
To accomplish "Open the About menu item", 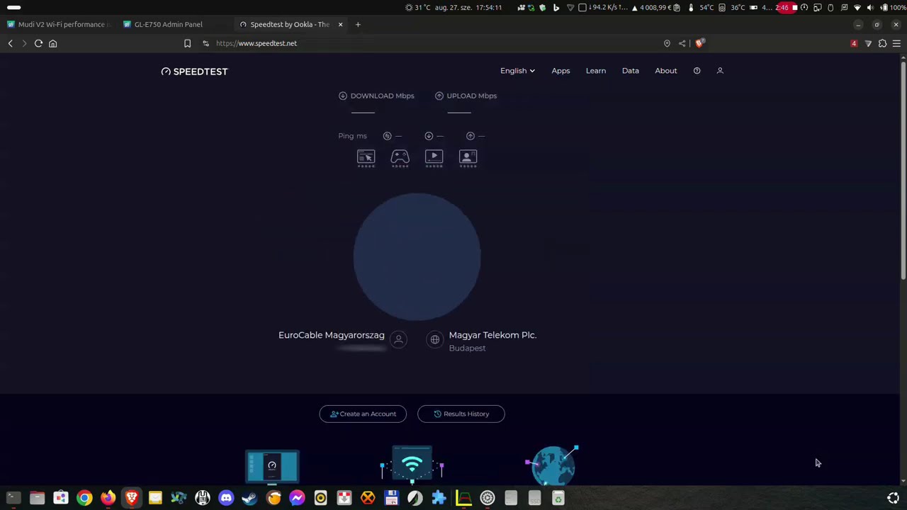I will (x=666, y=71).
